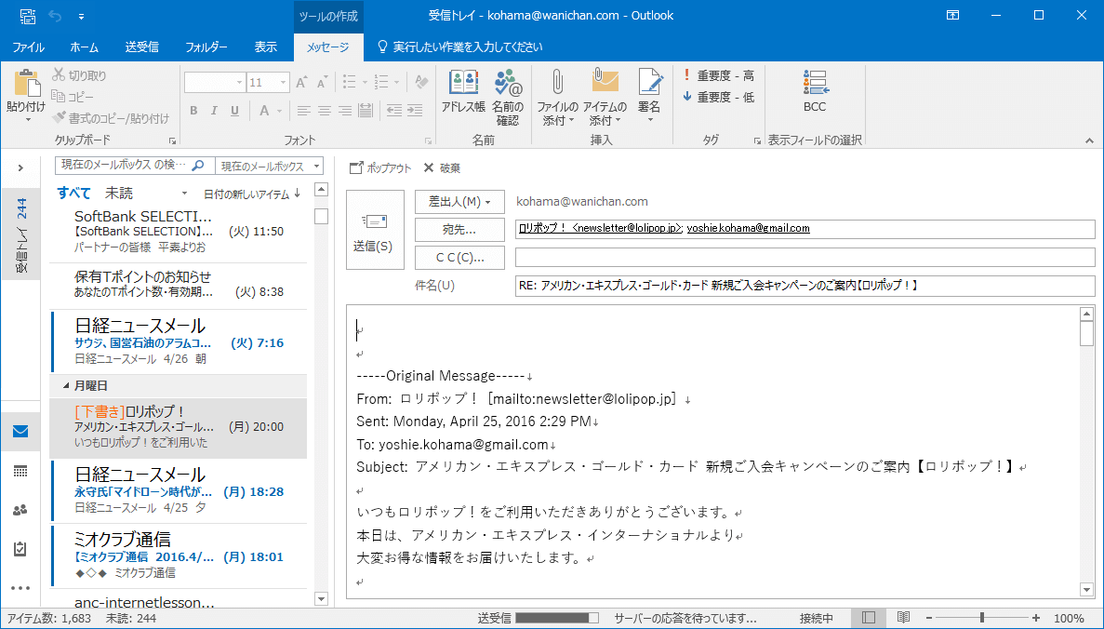
Task: Click the Cut (切り取り) scissors icon
Action: pos(59,74)
